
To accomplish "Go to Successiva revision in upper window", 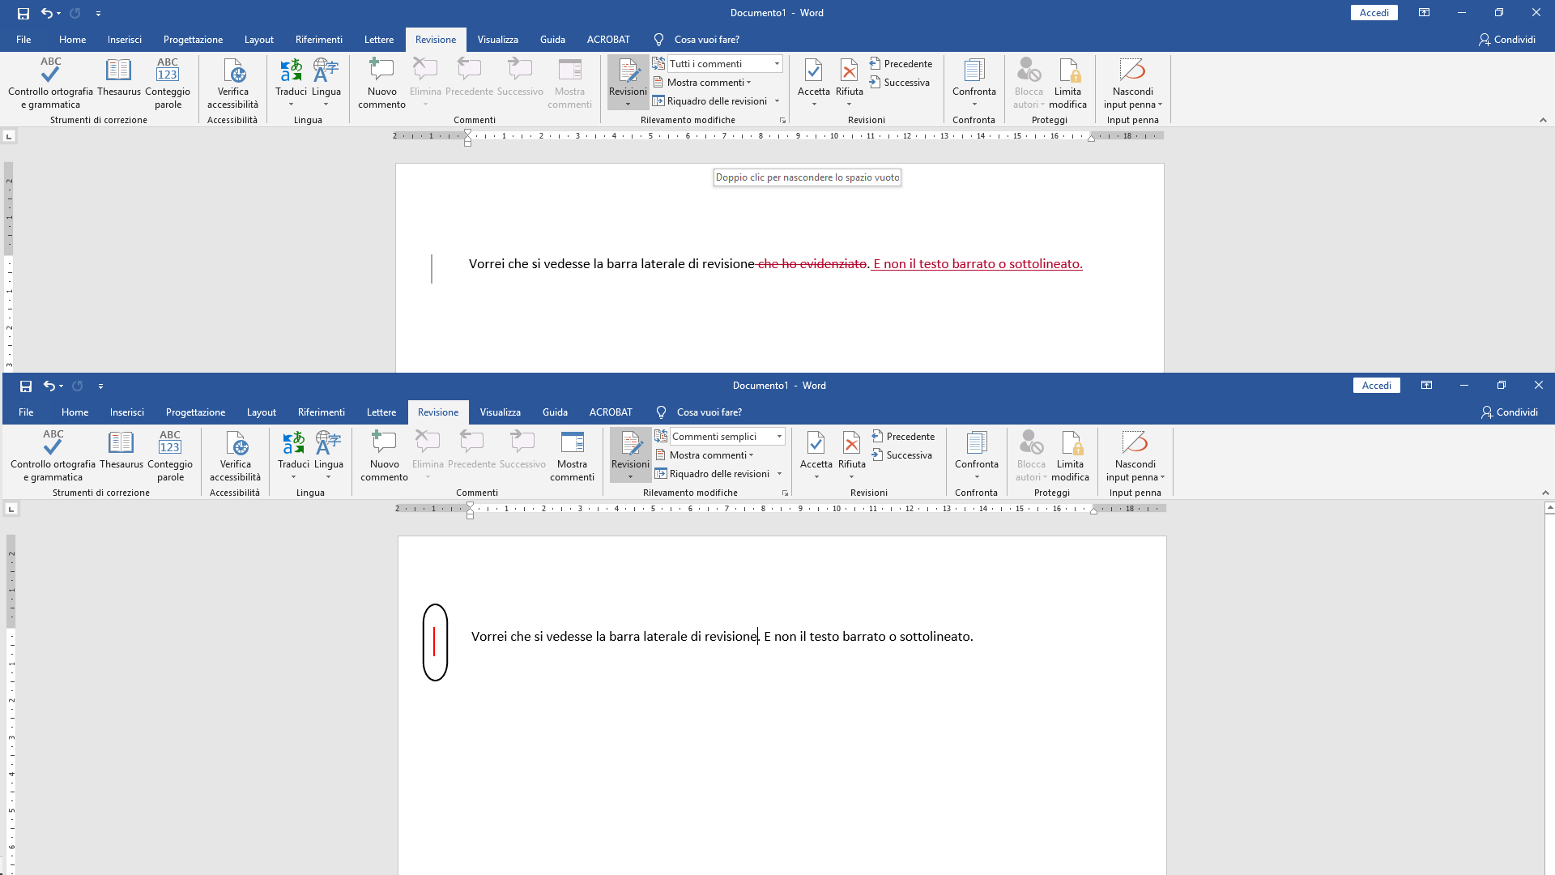I will (x=900, y=83).
